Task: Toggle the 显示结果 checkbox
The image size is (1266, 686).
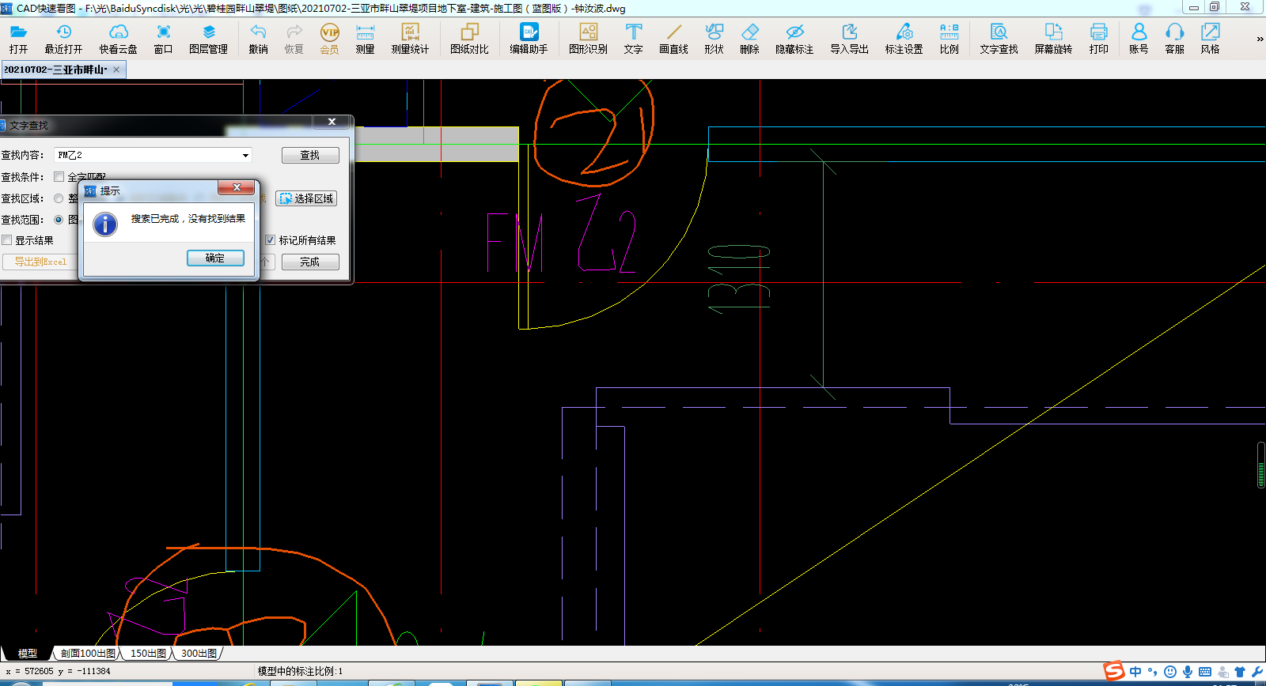Action: [x=7, y=240]
